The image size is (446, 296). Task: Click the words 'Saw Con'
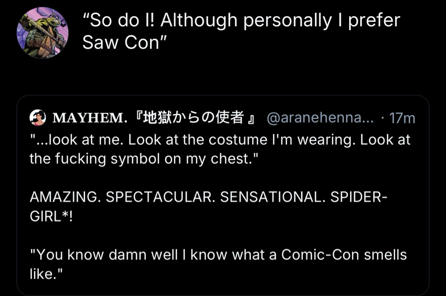click(121, 43)
